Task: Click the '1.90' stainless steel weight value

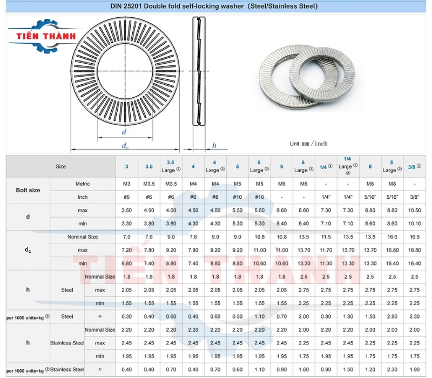Action: tap(415, 369)
